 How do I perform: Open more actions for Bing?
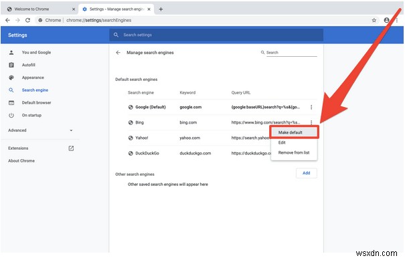pyautogui.click(x=311, y=122)
